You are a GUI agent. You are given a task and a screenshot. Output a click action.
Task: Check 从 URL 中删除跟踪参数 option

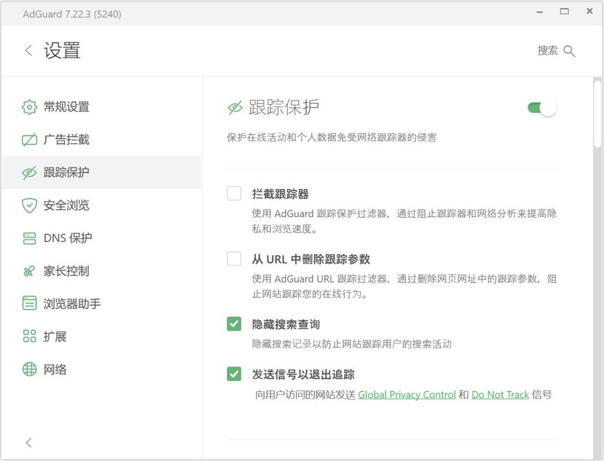[x=234, y=259]
